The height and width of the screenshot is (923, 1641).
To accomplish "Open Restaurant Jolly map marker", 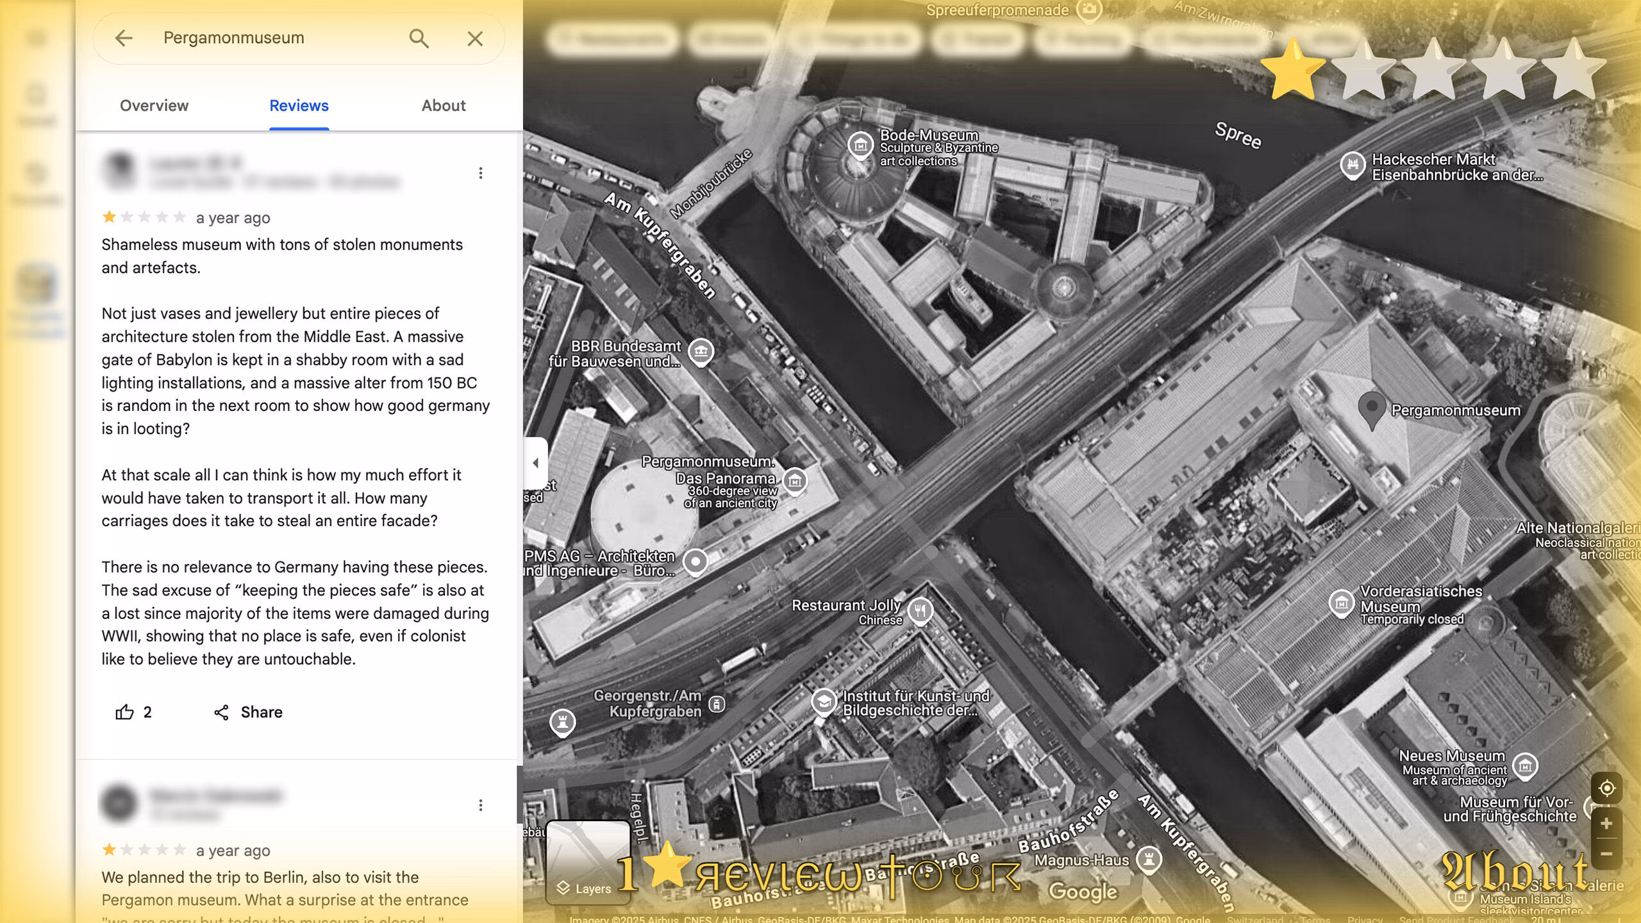I will click(920, 610).
